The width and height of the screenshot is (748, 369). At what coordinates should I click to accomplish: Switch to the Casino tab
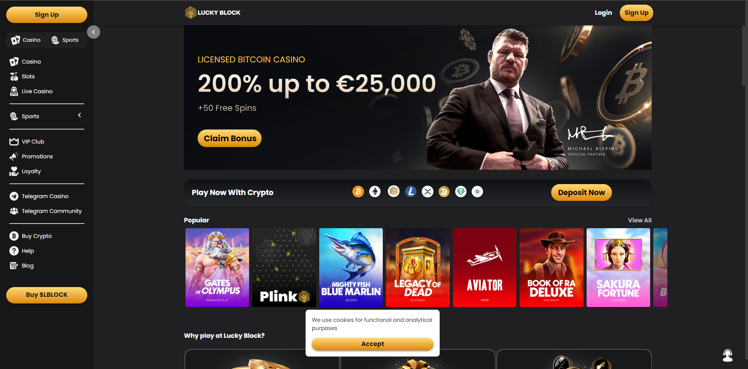click(x=26, y=40)
